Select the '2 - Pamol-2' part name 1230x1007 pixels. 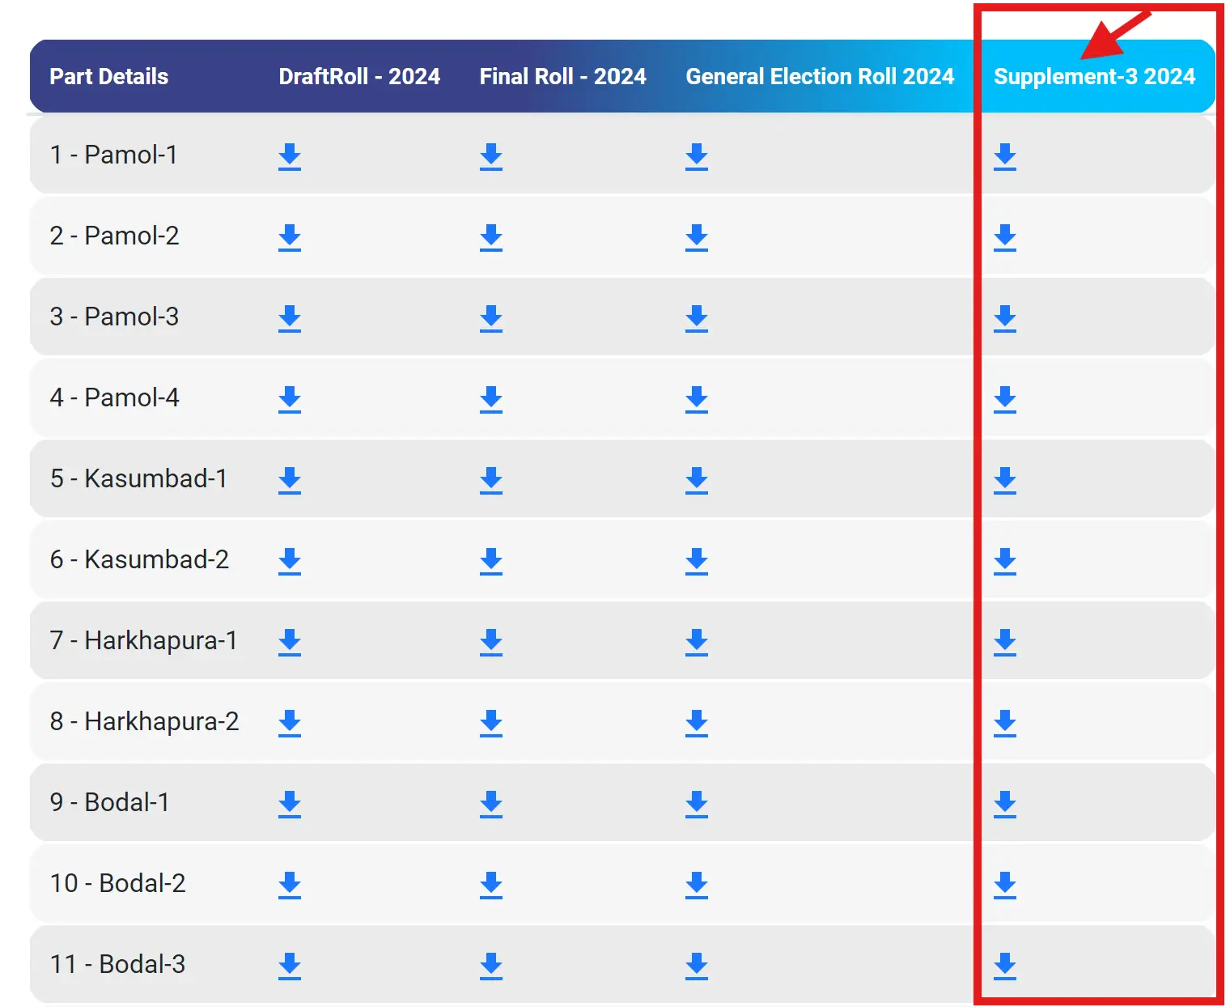pyautogui.click(x=114, y=236)
